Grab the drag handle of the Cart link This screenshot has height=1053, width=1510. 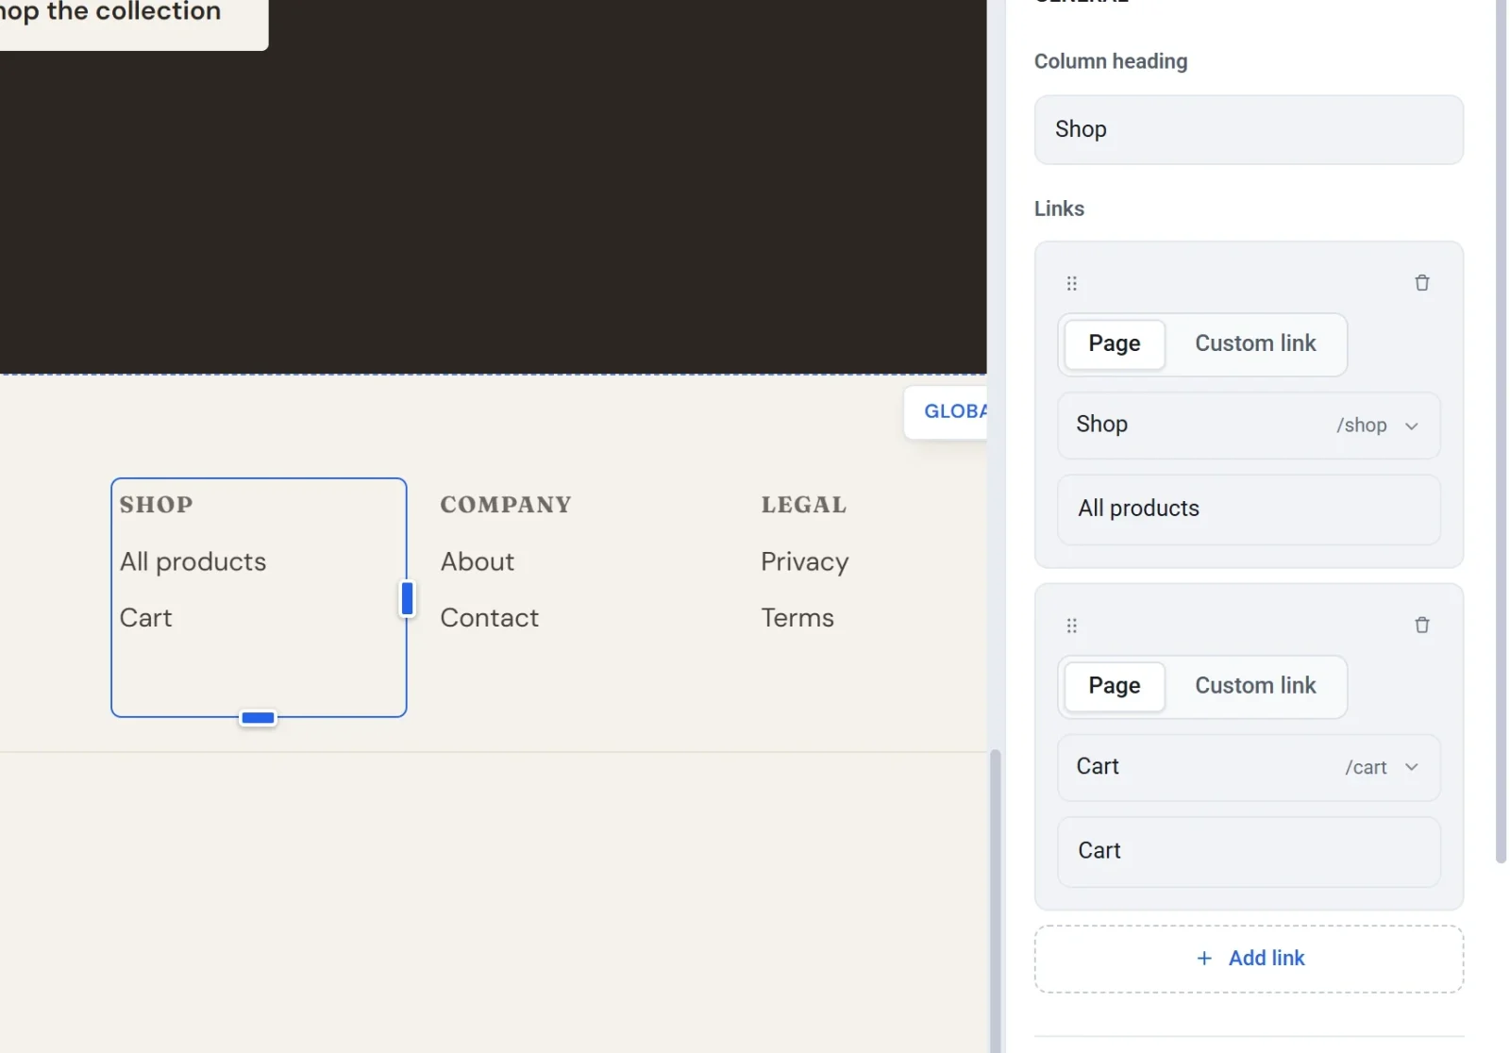tap(1071, 626)
